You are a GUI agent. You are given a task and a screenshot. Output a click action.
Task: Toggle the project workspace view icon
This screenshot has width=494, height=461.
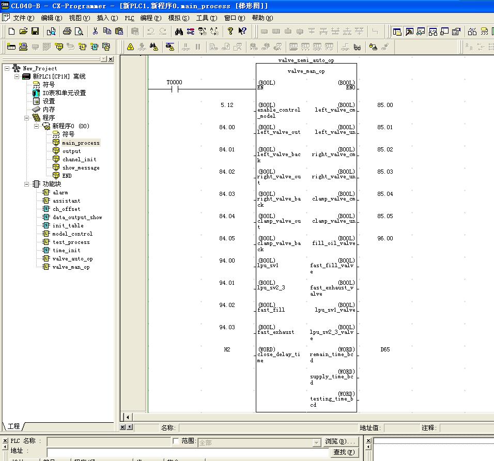pos(397,32)
